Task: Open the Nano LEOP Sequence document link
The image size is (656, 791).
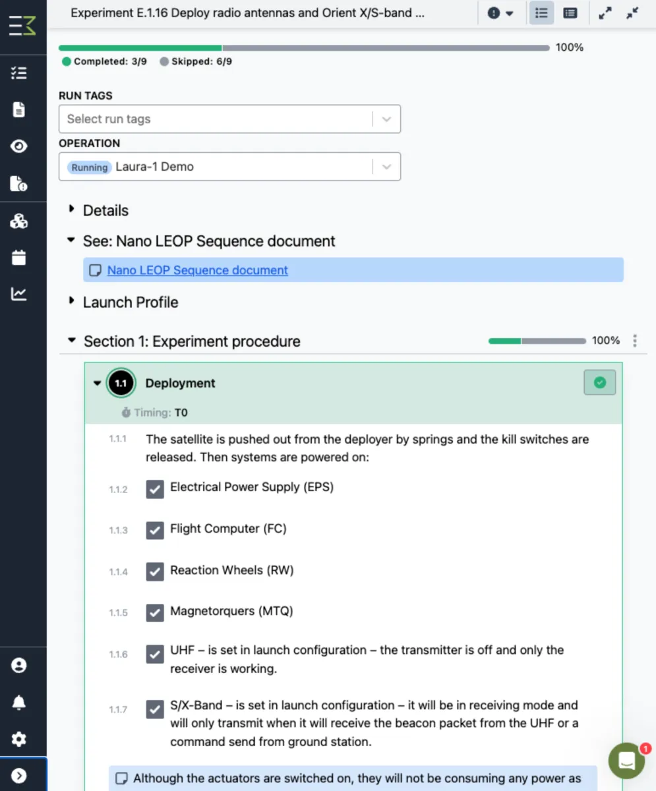Action: click(198, 270)
